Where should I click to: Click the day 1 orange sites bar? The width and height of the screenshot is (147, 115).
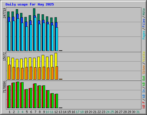pyautogui.click(x=9, y=72)
